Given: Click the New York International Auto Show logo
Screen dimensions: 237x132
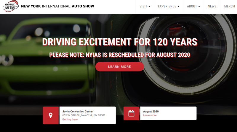Looking at the screenshot, I should 11,6.
